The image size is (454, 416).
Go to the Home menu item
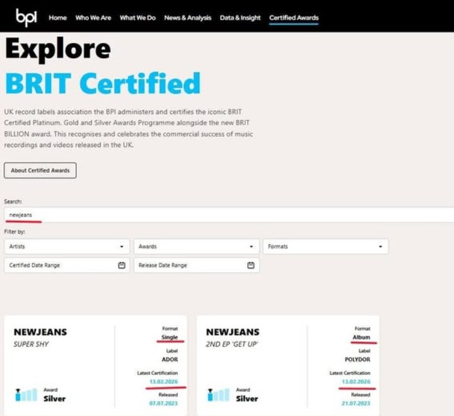(57, 18)
